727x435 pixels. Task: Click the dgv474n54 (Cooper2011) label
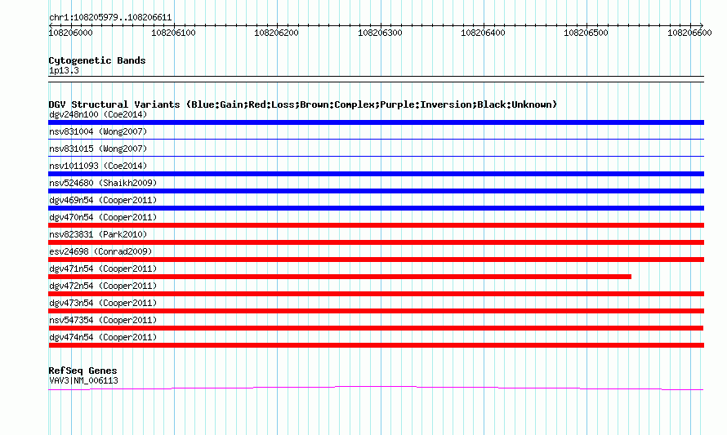point(103,337)
